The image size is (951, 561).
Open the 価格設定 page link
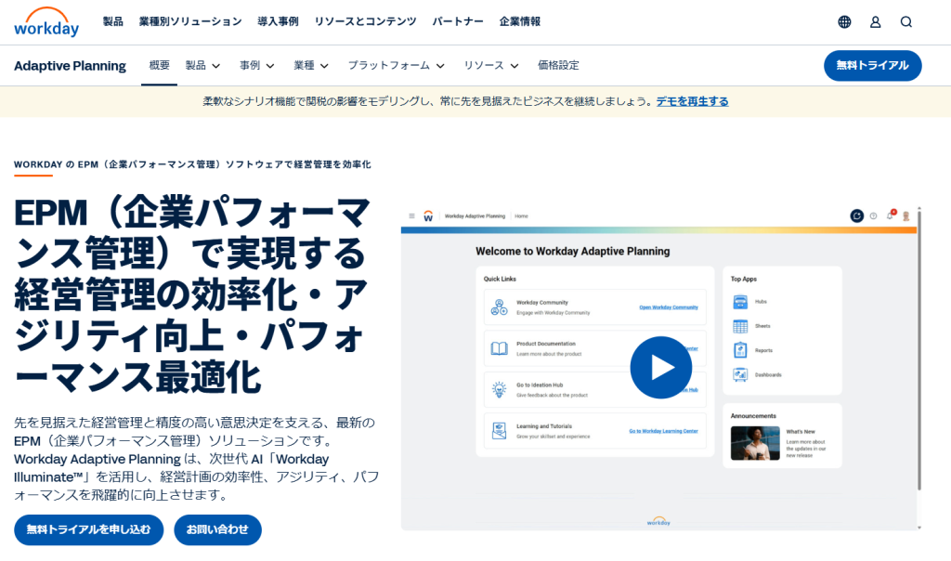click(558, 66)
